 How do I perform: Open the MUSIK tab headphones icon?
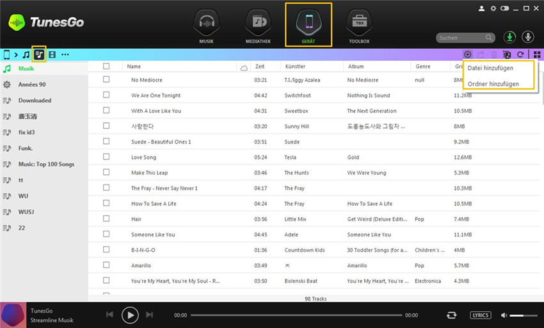207,23
